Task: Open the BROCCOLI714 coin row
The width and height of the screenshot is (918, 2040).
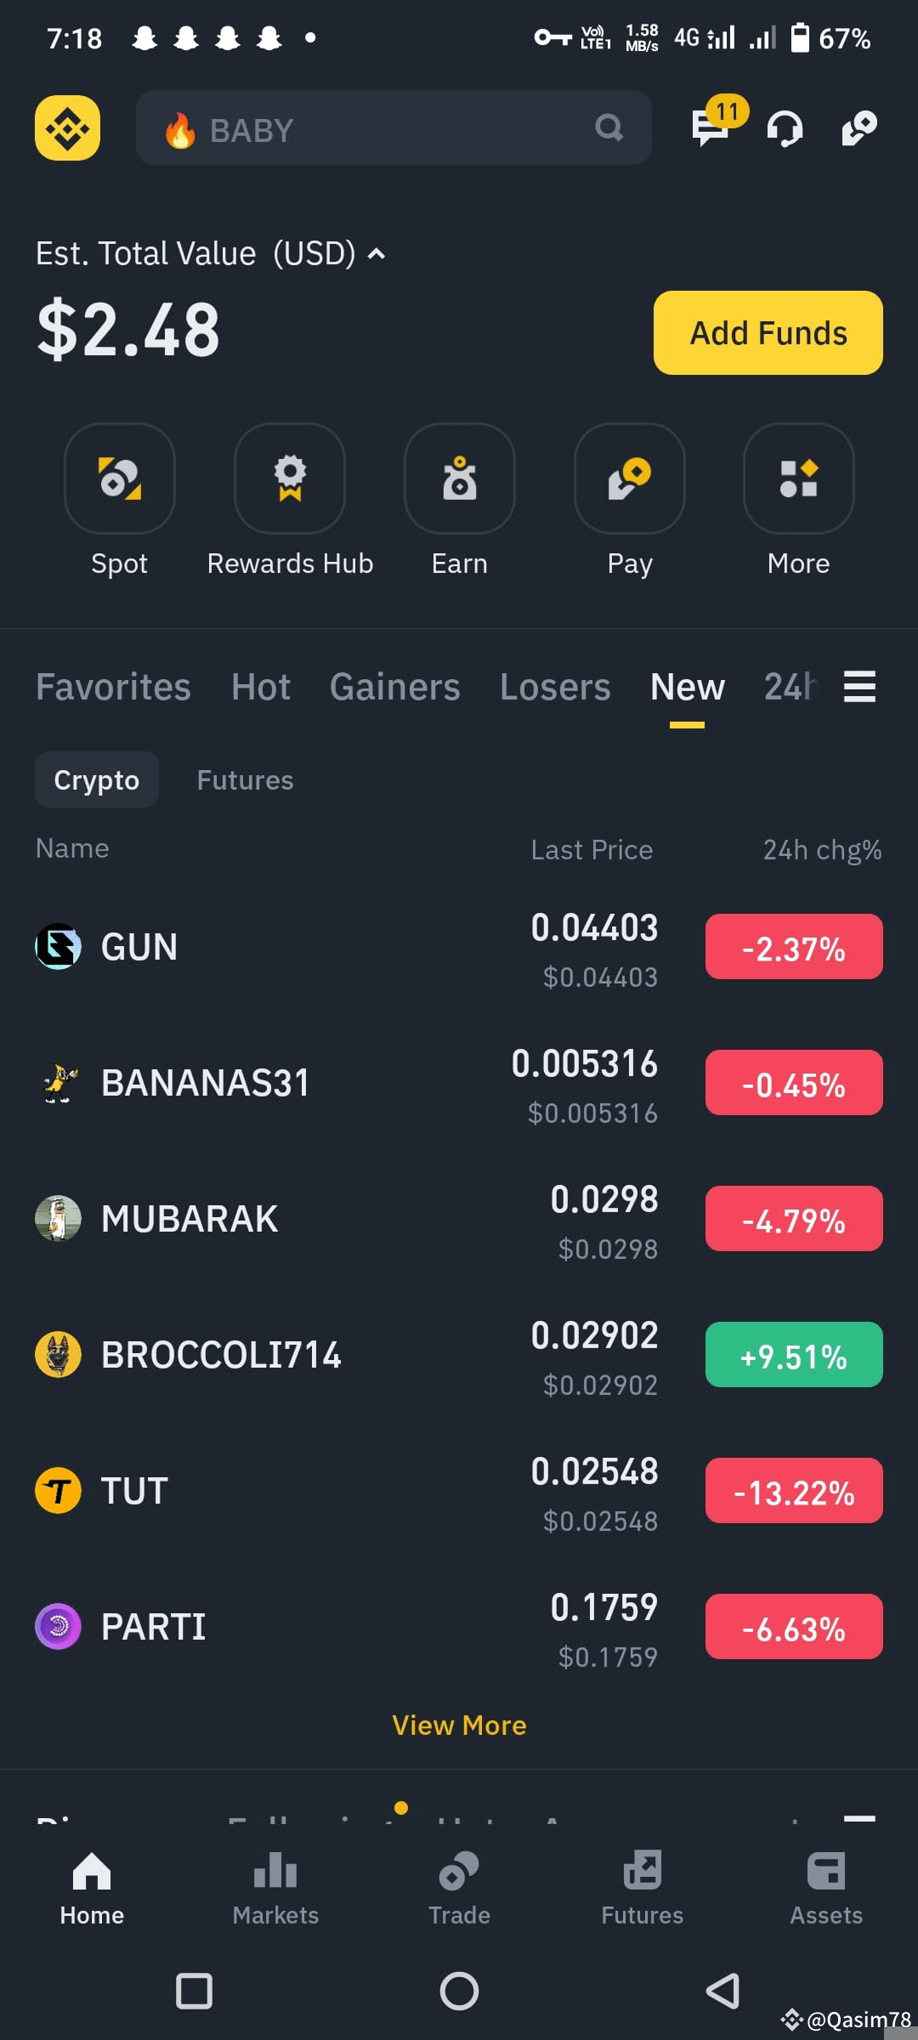Action: coord(459,1355)
